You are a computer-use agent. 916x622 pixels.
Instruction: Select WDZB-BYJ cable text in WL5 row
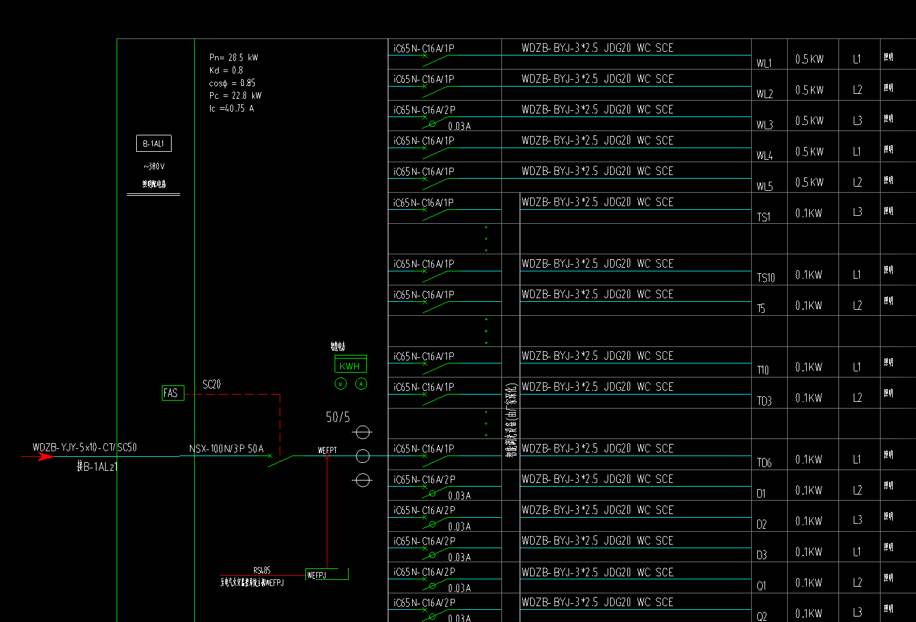click(x=597, y=171)
